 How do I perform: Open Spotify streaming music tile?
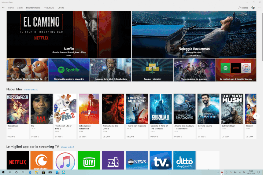pyautogui.click(x=69, y=70)
